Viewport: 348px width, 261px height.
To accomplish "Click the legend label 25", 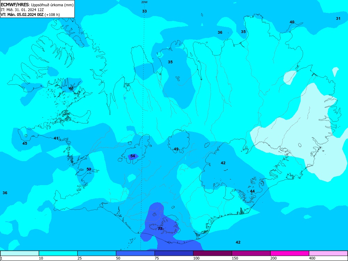I will [79, 258].
